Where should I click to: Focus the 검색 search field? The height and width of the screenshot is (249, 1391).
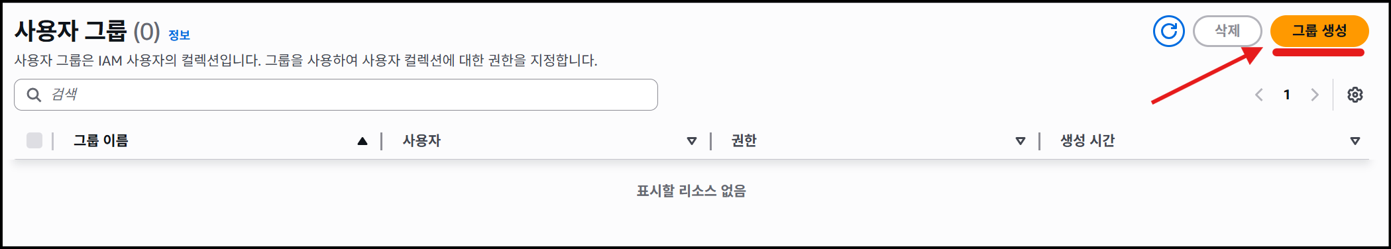336,95
